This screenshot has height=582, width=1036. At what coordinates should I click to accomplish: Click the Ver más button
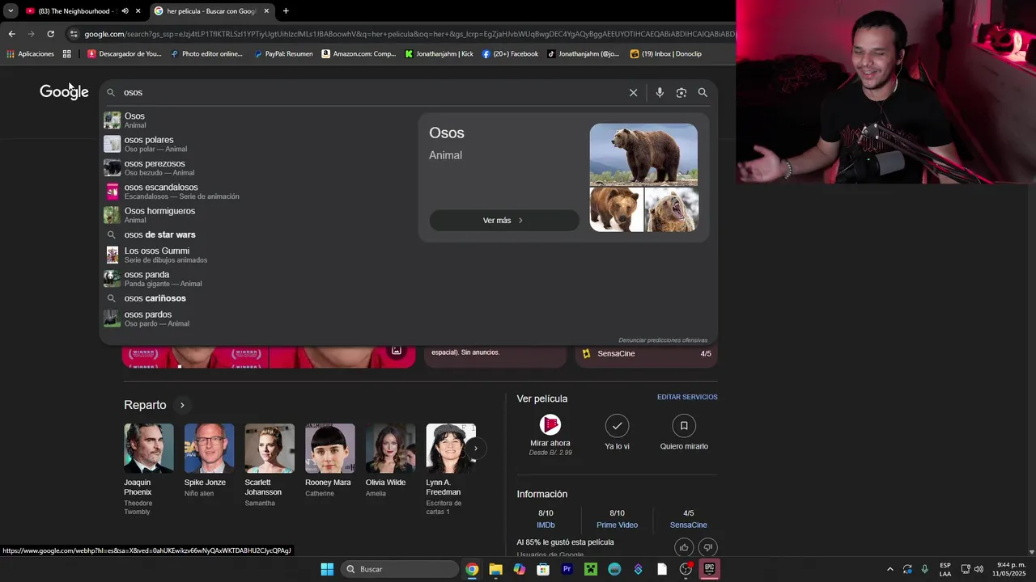pyautogui.click(x=504, y=221)
